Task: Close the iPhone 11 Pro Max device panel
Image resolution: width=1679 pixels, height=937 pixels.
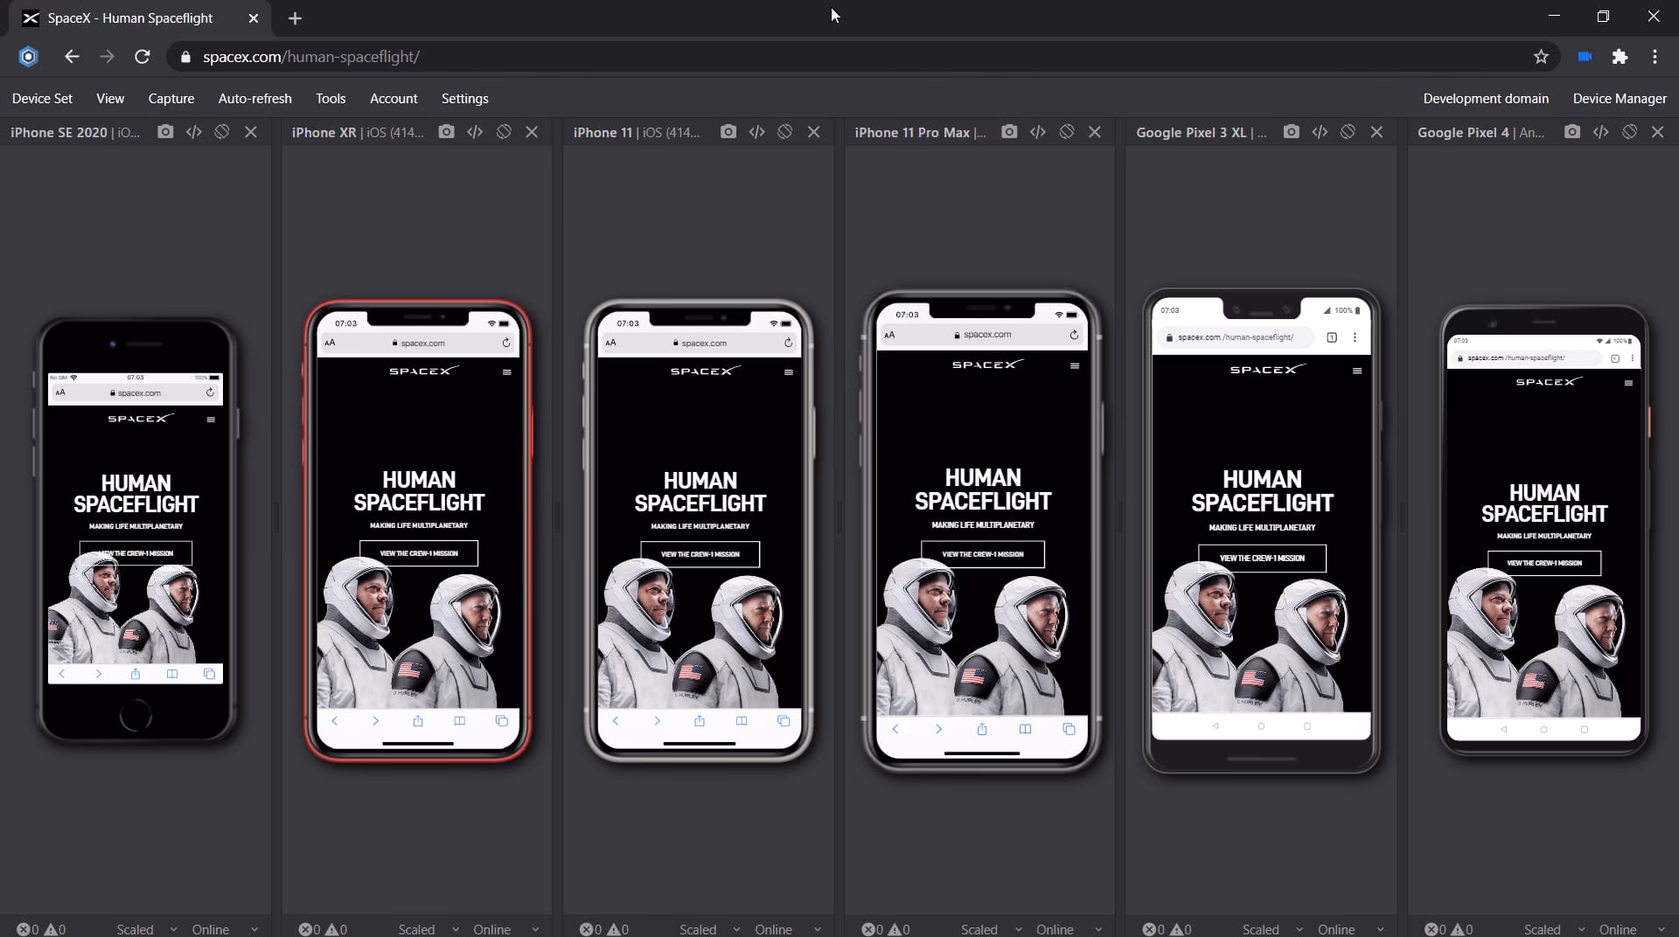Action: 1095,132
